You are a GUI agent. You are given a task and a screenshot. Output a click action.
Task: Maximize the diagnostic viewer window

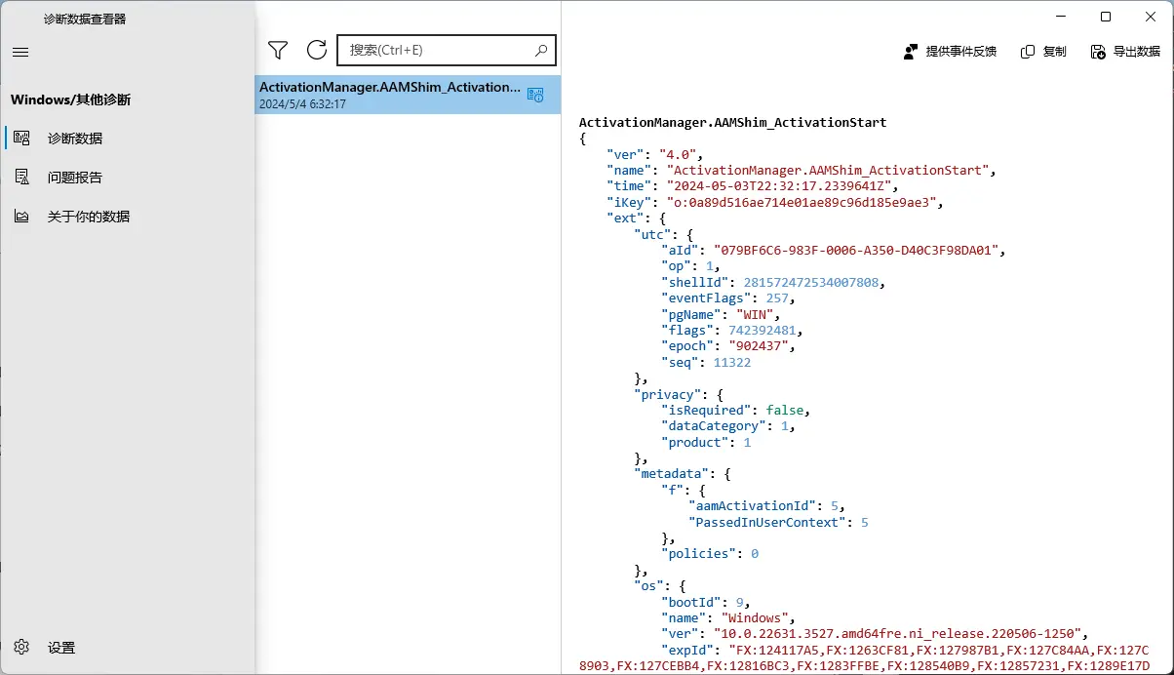(x=1106, y=17)
